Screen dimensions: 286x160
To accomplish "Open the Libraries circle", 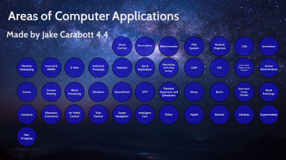I will pyautogui.click(x=244, y=114).
